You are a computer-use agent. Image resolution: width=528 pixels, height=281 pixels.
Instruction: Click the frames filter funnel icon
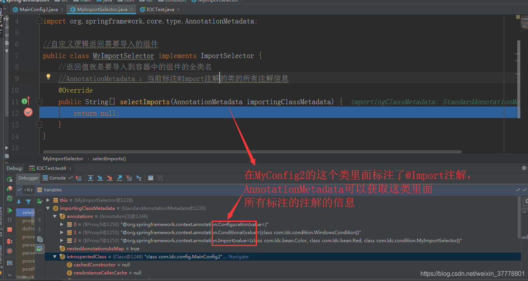pos(28,202)
